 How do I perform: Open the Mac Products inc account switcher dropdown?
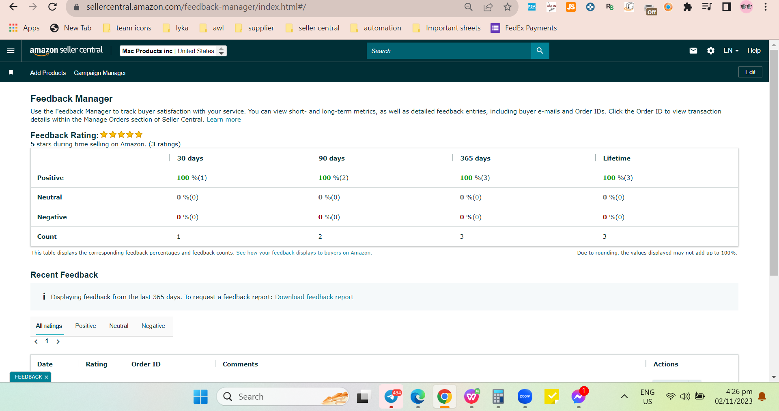[x=173, y=51]
